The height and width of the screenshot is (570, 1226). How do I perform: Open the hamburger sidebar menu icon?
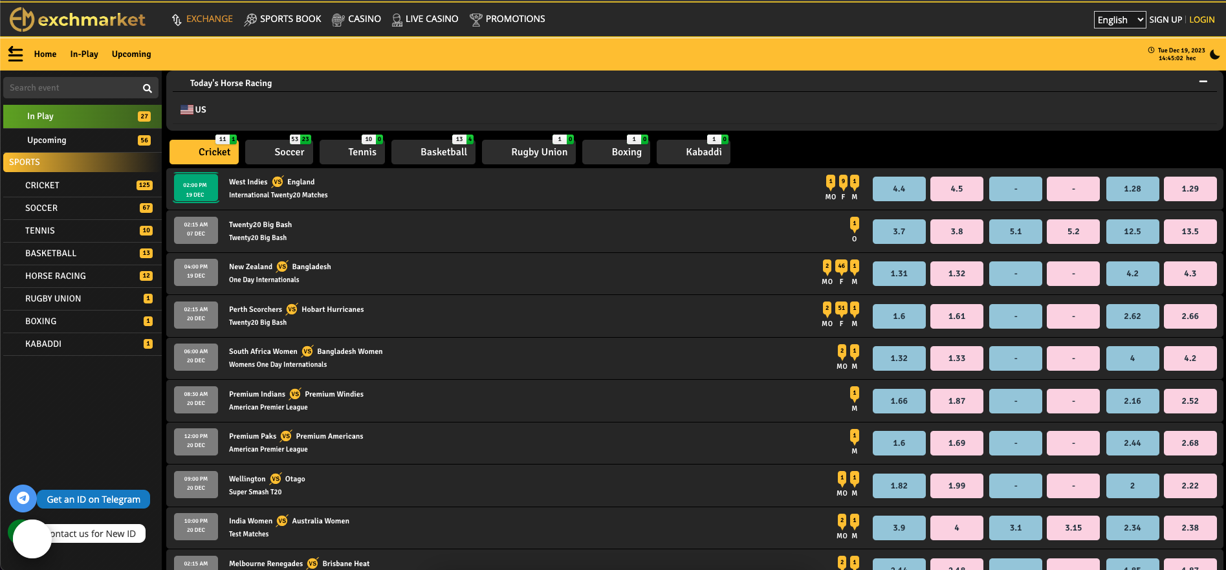[16, 54]
